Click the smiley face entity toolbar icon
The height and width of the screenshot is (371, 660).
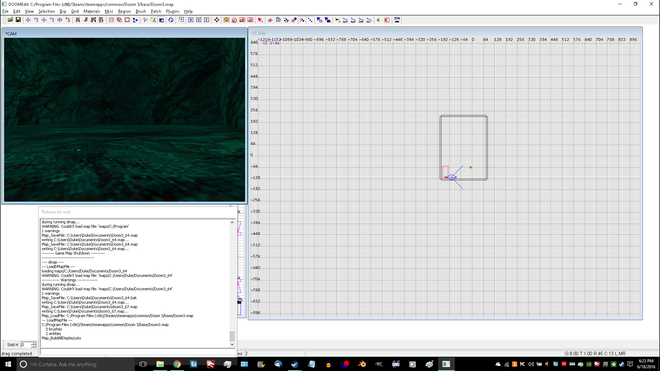tap(226, 20)
